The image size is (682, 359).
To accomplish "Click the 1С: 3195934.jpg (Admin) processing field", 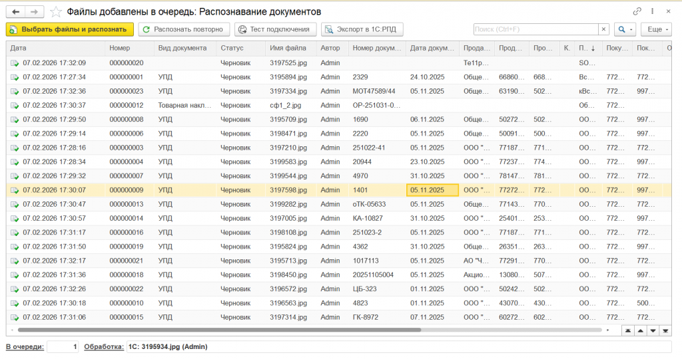I will (x=399, y=347).
